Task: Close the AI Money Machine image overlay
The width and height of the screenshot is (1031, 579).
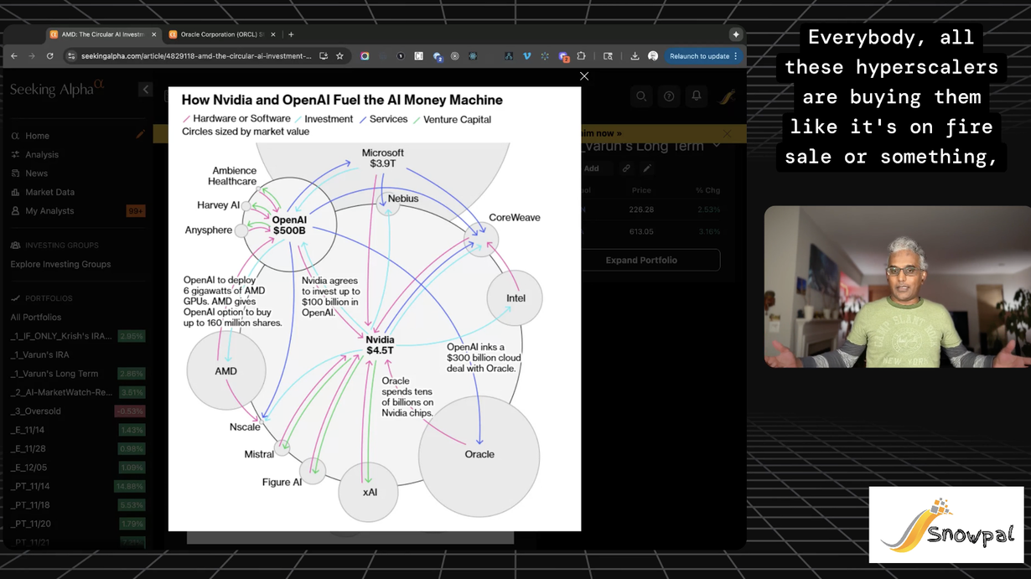Action: tap(584, 76)
